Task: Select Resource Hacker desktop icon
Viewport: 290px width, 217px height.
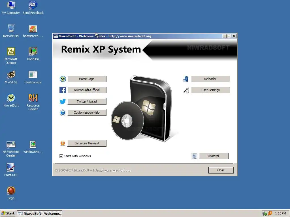Action: [x=33, y=102]
